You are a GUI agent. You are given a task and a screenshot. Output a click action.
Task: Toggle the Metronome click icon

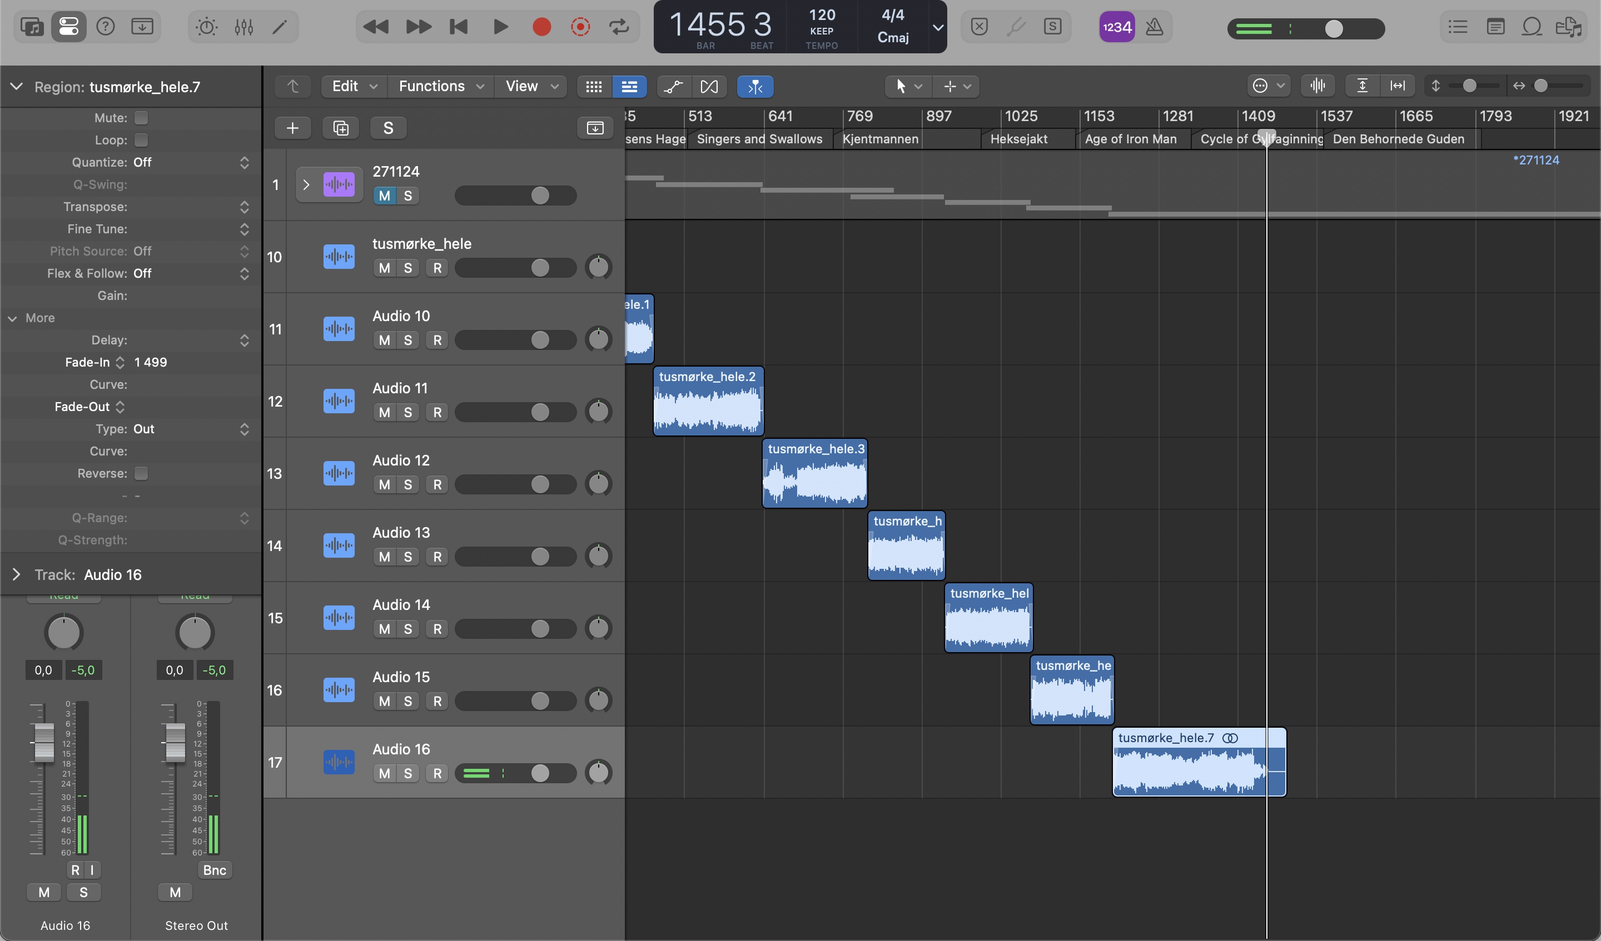[1155, 27]
